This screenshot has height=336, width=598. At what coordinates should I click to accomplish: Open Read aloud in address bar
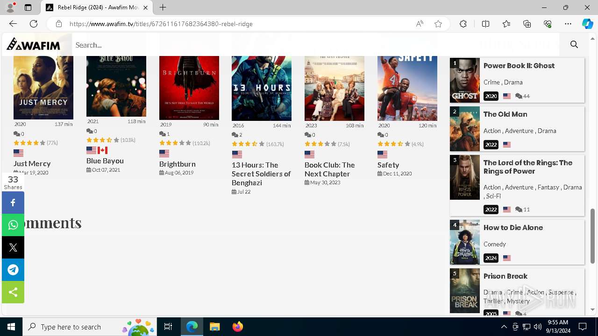tap(420, 24)
